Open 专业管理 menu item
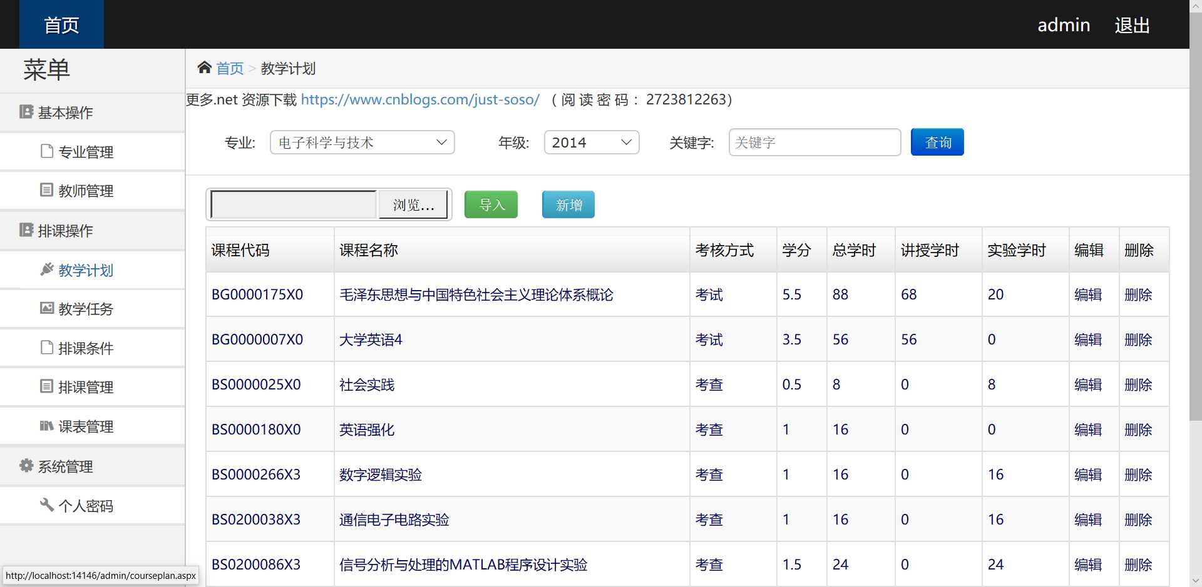 tap(93, 151)
